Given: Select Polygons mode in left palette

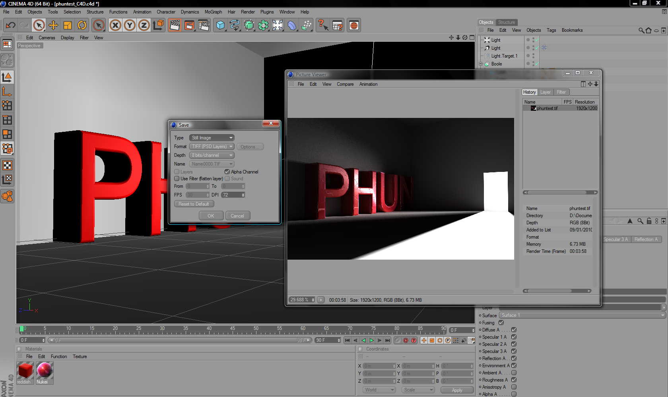Looking at the screenshot, I should 7,134.
